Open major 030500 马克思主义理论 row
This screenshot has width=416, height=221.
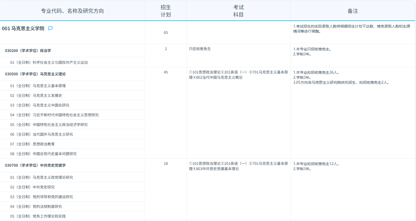click(35, 74)
